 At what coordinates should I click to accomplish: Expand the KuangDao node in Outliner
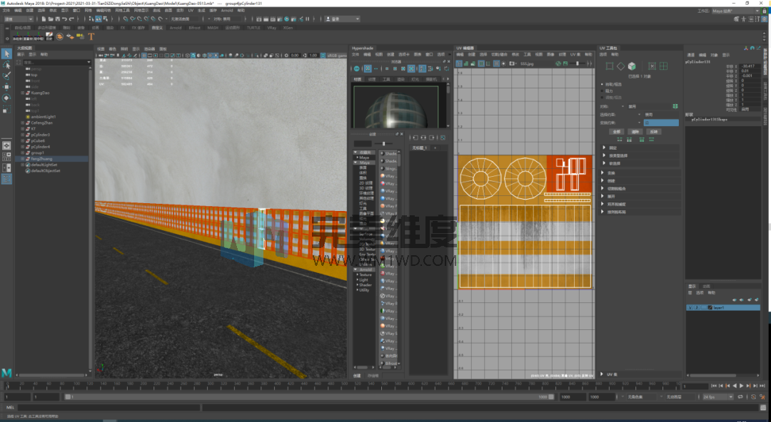[23, 93]
